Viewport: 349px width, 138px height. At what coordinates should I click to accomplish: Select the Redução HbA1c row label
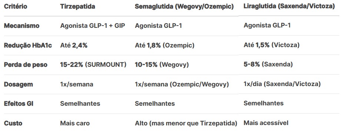pos(28,46)
